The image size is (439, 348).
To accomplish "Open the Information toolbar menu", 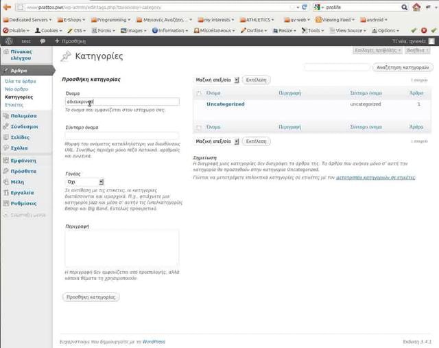I will [169, 30].
